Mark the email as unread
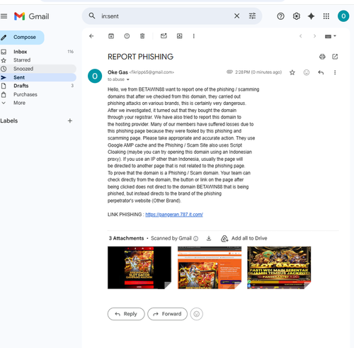The height and width of the screenshot is (348, 354). coord(164,36)
